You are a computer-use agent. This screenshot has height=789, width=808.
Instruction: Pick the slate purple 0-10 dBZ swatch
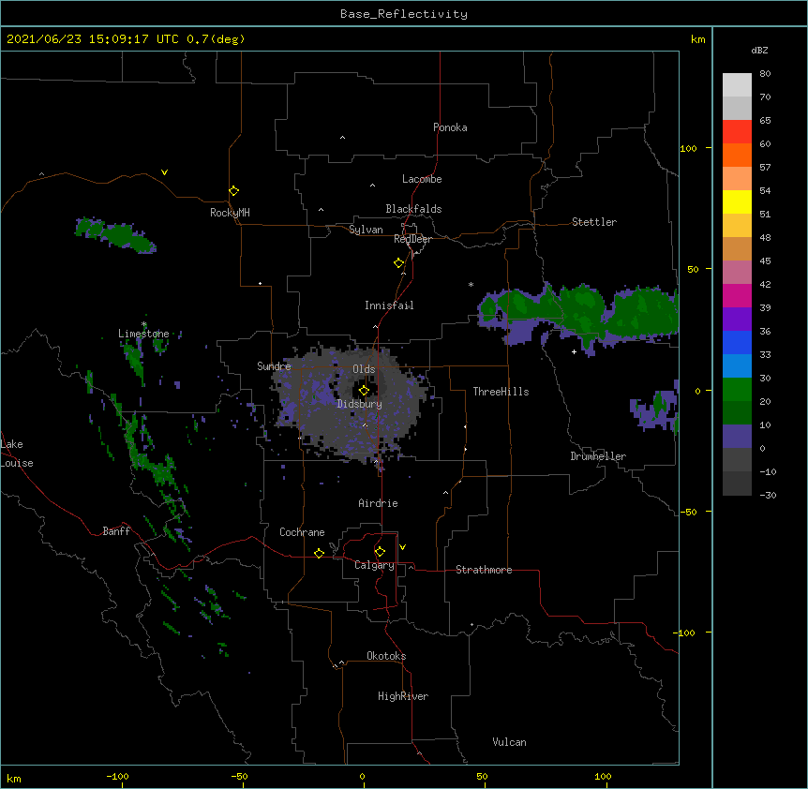(x=737, y=437)
